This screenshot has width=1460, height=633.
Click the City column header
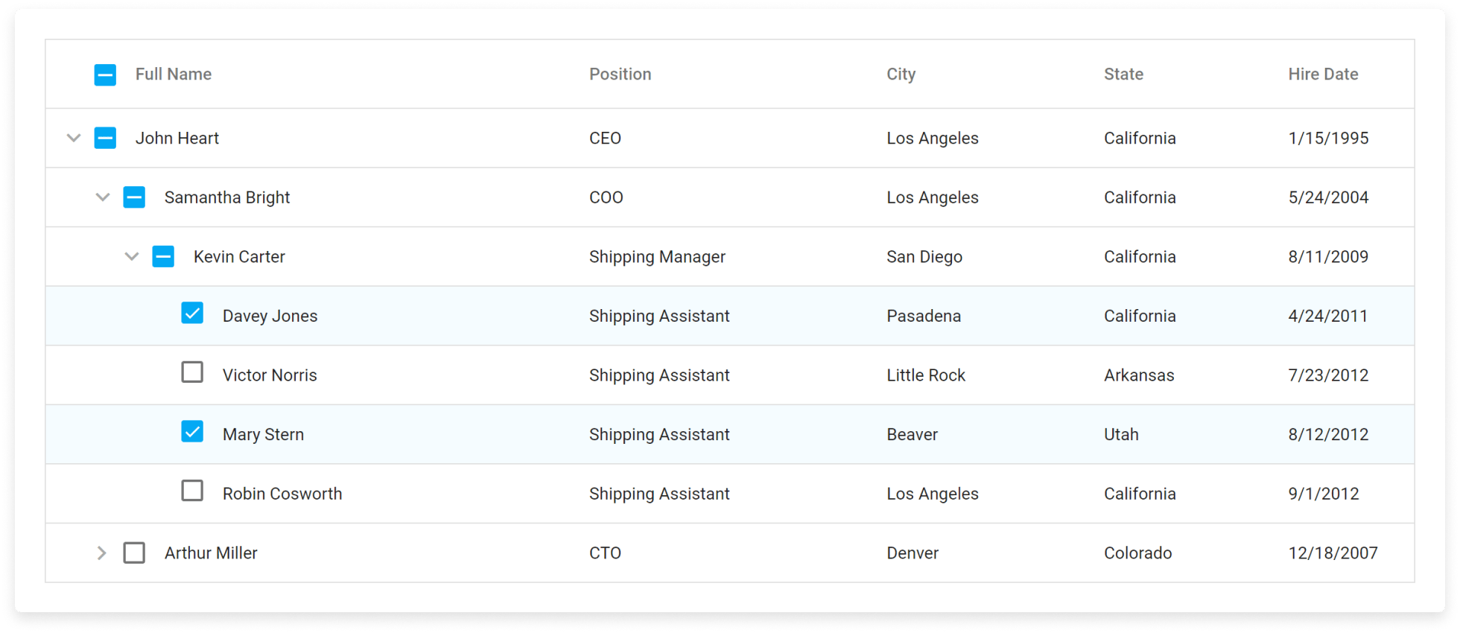[x=901, y=74]
